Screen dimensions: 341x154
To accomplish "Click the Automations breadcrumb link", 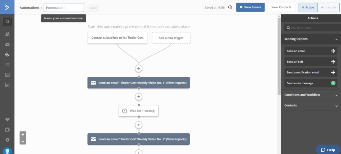I will pos(30,7).
